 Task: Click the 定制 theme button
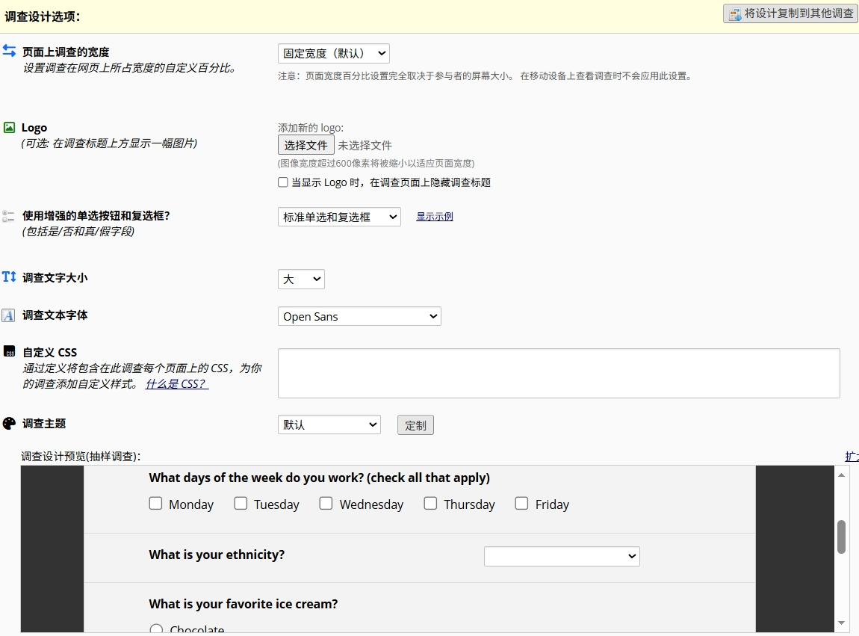tap(415, 425)
